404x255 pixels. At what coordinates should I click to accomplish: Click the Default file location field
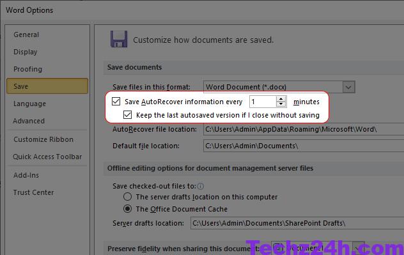tap(304, 146)
